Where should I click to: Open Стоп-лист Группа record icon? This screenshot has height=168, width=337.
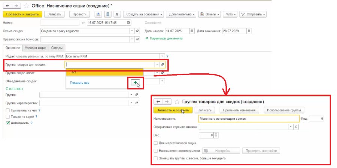click(x=137, y=95)
